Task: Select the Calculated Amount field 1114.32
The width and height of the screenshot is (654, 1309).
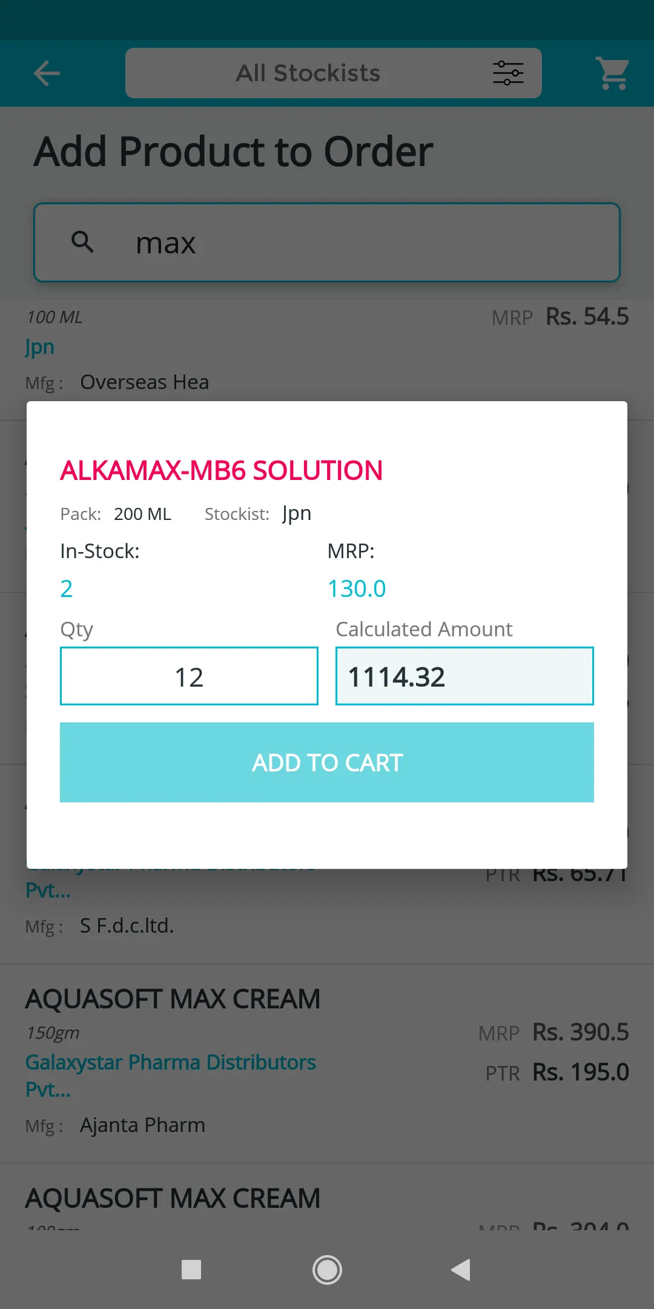Action: (464, 676)
